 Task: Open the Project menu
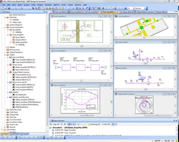pyautogui.click(x=40, y=5)
